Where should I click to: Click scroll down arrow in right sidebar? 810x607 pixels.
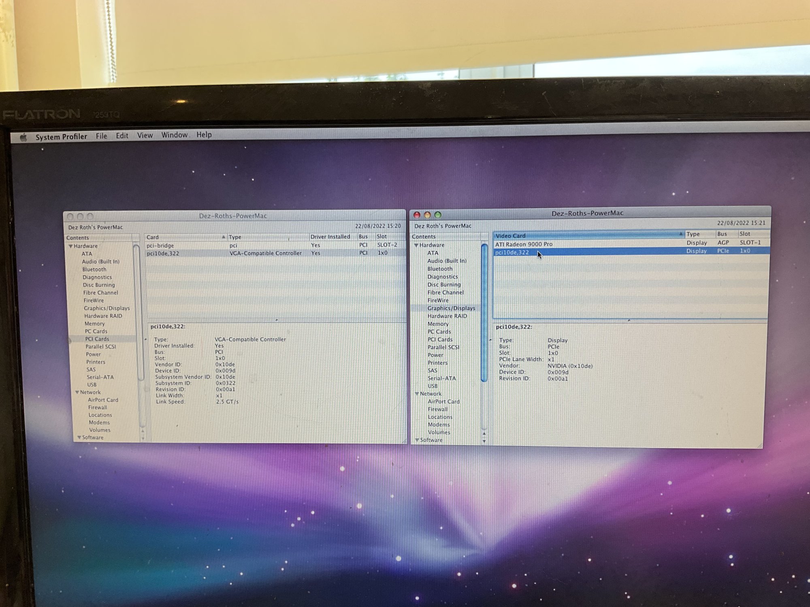(484, 441)
